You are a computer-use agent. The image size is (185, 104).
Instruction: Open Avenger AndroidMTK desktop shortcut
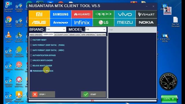pyautogui.click(x=19, y=52)
